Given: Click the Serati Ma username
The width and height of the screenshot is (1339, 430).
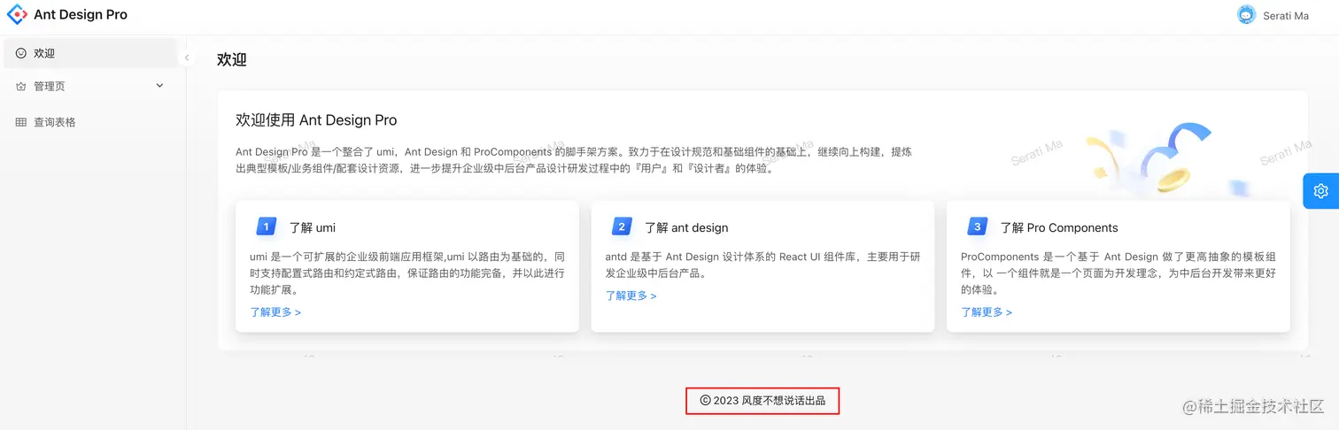Looking at the screenshot, I should (x=1286, y=16).
